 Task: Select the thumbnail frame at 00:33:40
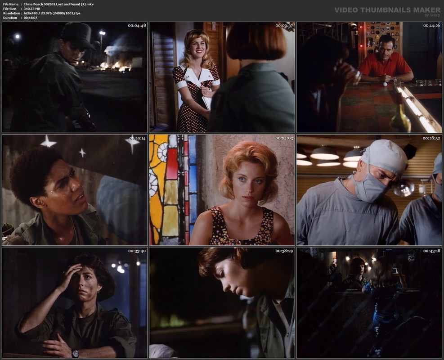[x=75, y=302]
